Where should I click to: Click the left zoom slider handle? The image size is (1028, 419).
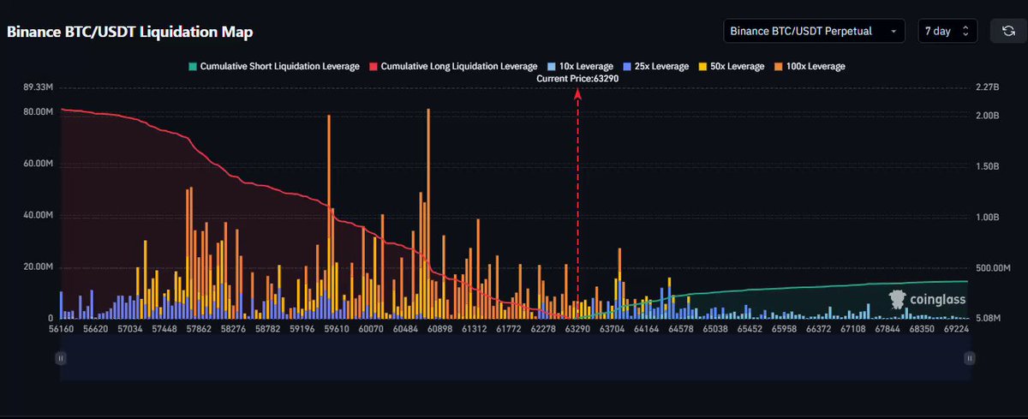[61, 358]
